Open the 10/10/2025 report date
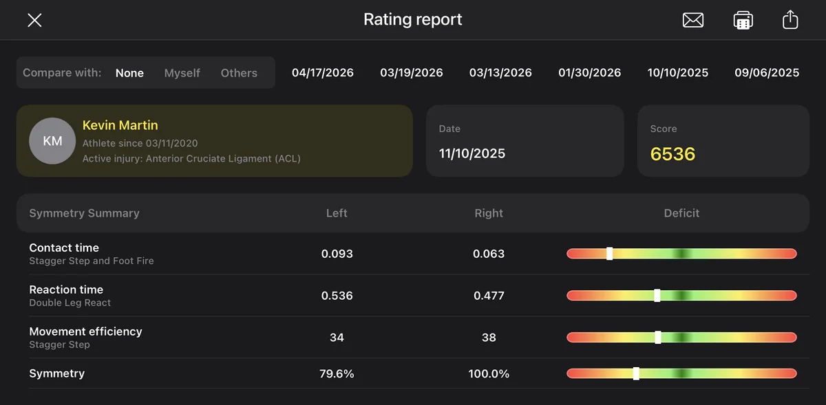 tap(678, 72)
